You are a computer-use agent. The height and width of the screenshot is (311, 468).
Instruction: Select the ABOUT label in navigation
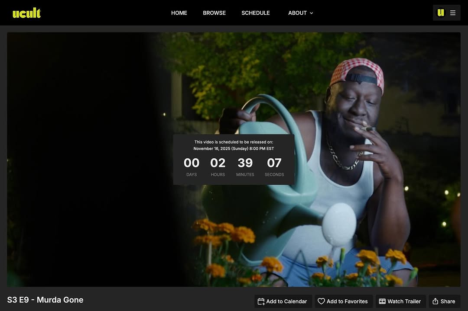(x=297, y=13)
